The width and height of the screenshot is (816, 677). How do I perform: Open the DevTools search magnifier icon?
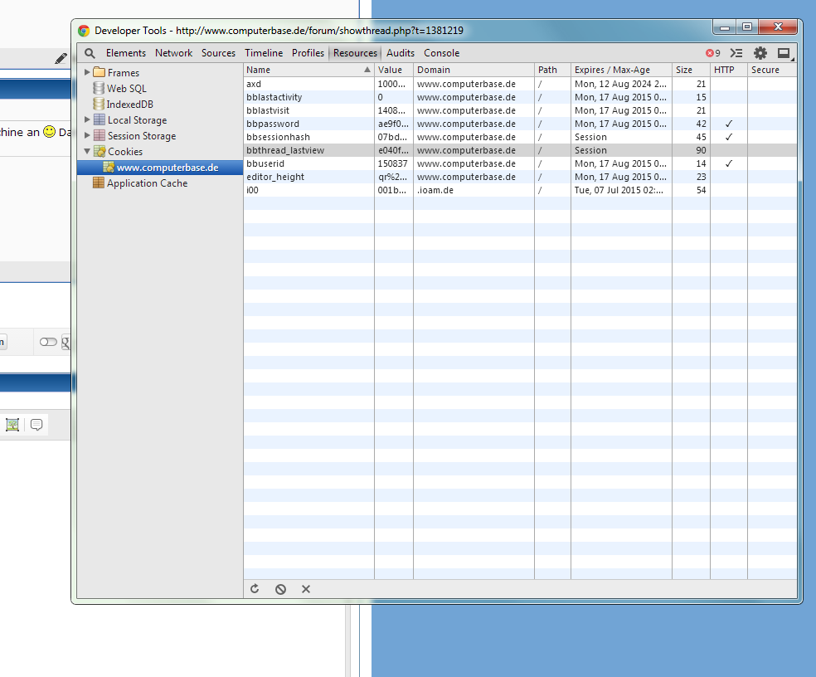(90, 53)
